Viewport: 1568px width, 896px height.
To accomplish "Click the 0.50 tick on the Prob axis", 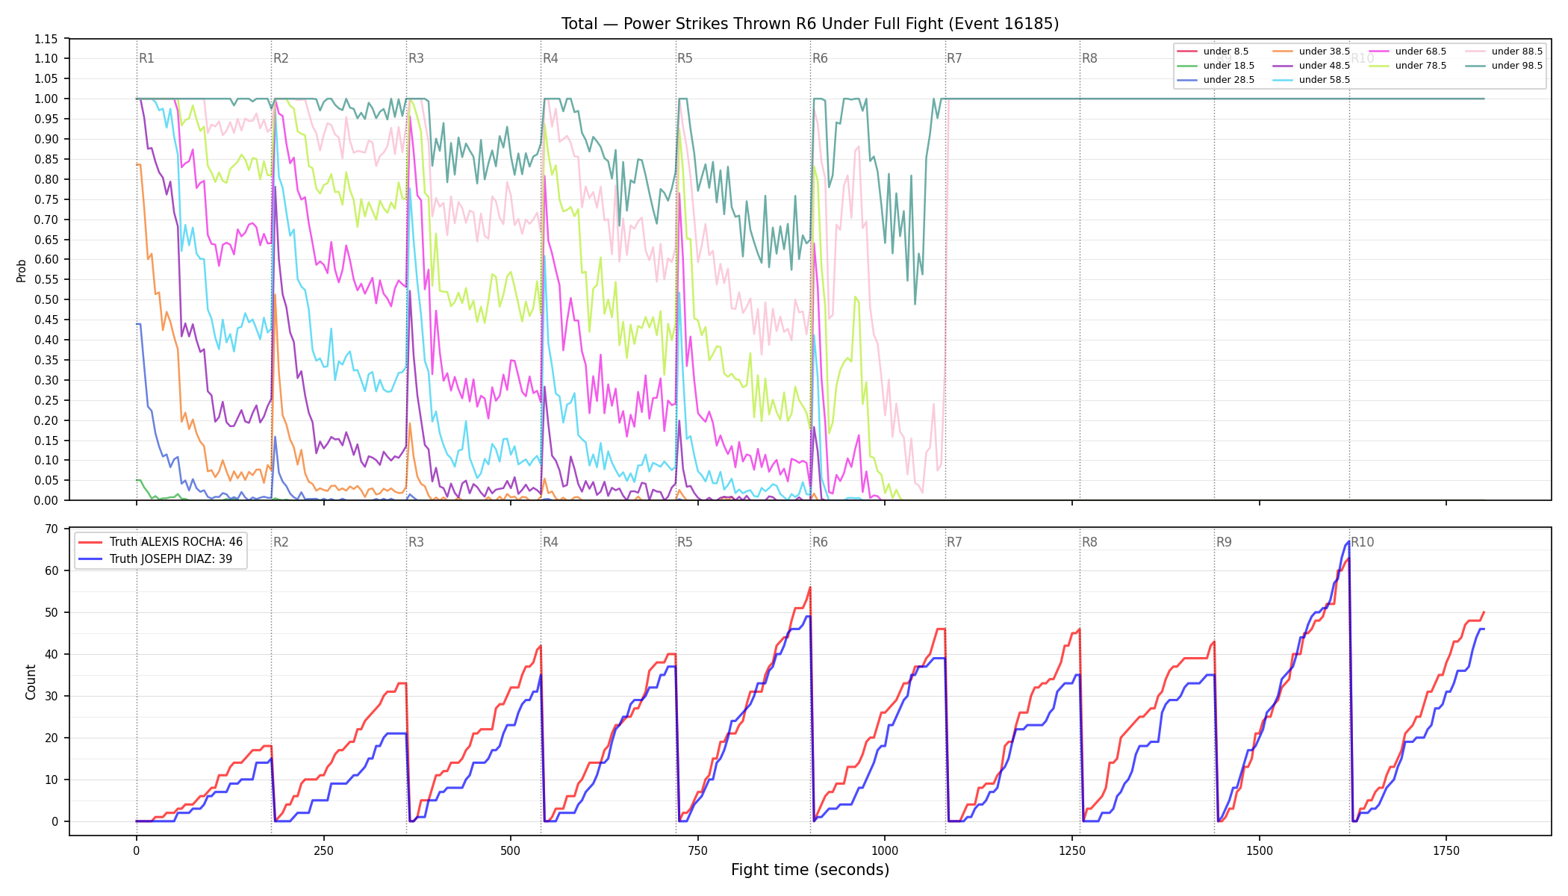I will 46,299.
